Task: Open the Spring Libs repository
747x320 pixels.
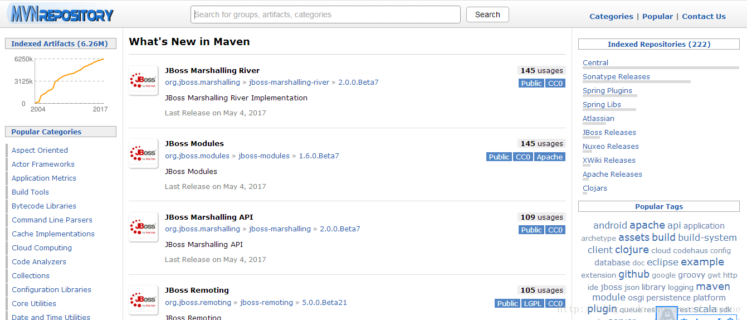Action: click(x=602, y=104)
